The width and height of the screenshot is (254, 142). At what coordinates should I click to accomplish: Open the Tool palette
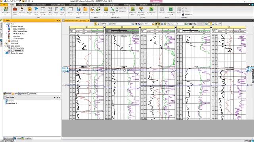tap(15, 11)
